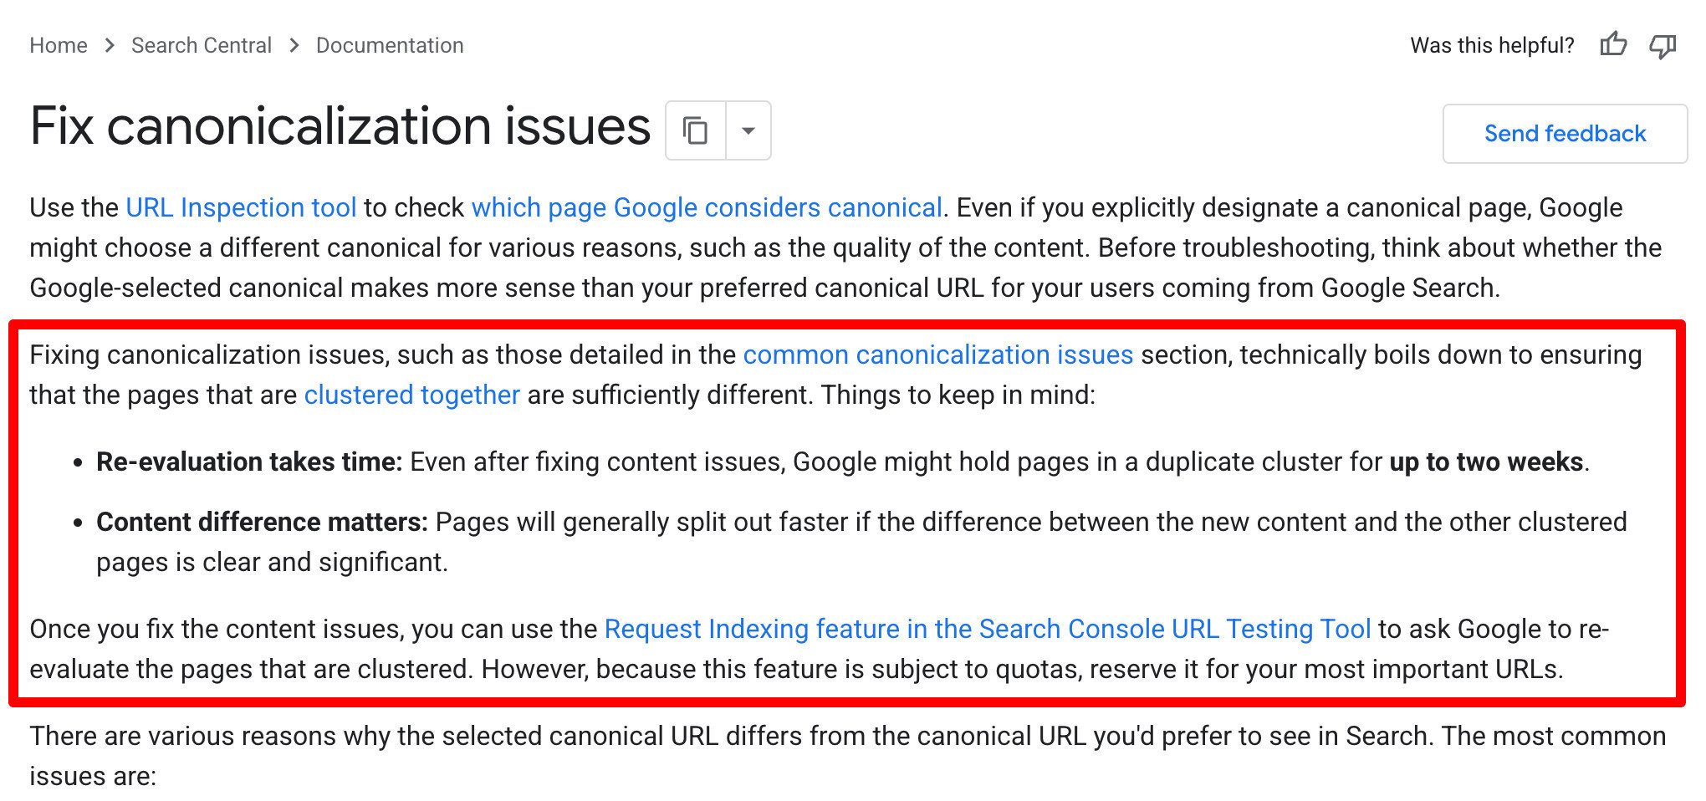Follow 'which page Google considers canonical' link
Screen dimensions: 1706x801
point(707,207)
